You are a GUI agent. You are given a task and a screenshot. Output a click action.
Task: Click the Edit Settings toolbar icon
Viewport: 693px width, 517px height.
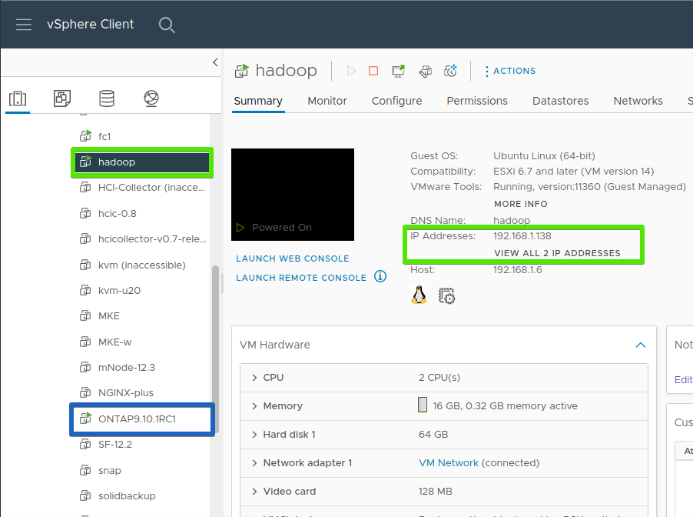425,71
